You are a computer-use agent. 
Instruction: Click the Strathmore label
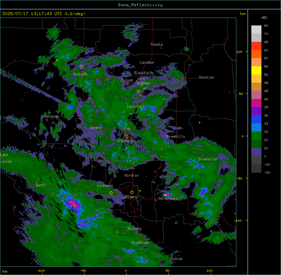(x=168, y=199)
